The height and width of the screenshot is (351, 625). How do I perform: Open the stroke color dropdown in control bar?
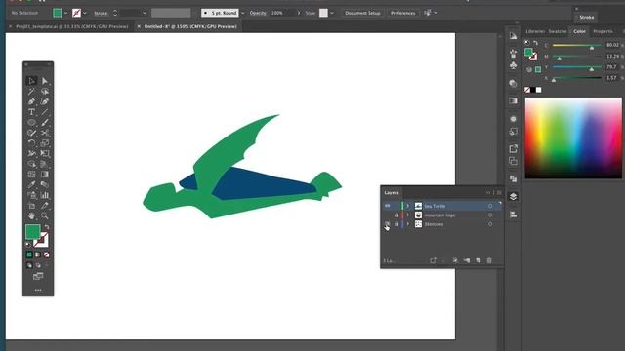pyautogui.click(x=85, y=13)
